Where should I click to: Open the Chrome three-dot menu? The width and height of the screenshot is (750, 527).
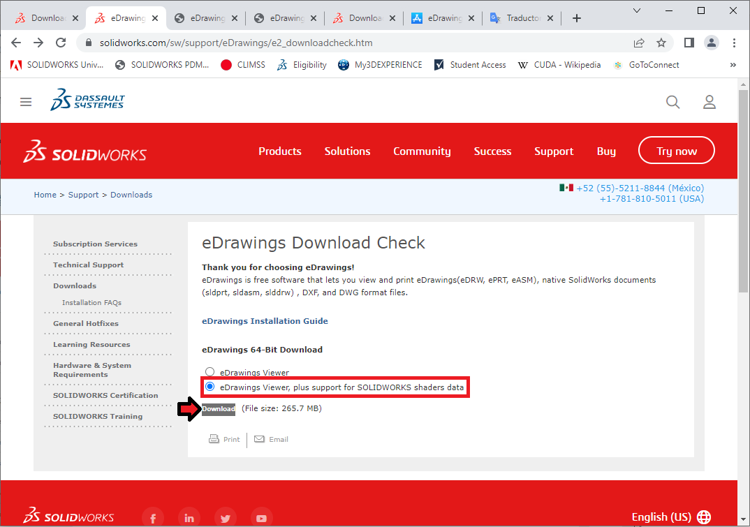pos(734,43)
